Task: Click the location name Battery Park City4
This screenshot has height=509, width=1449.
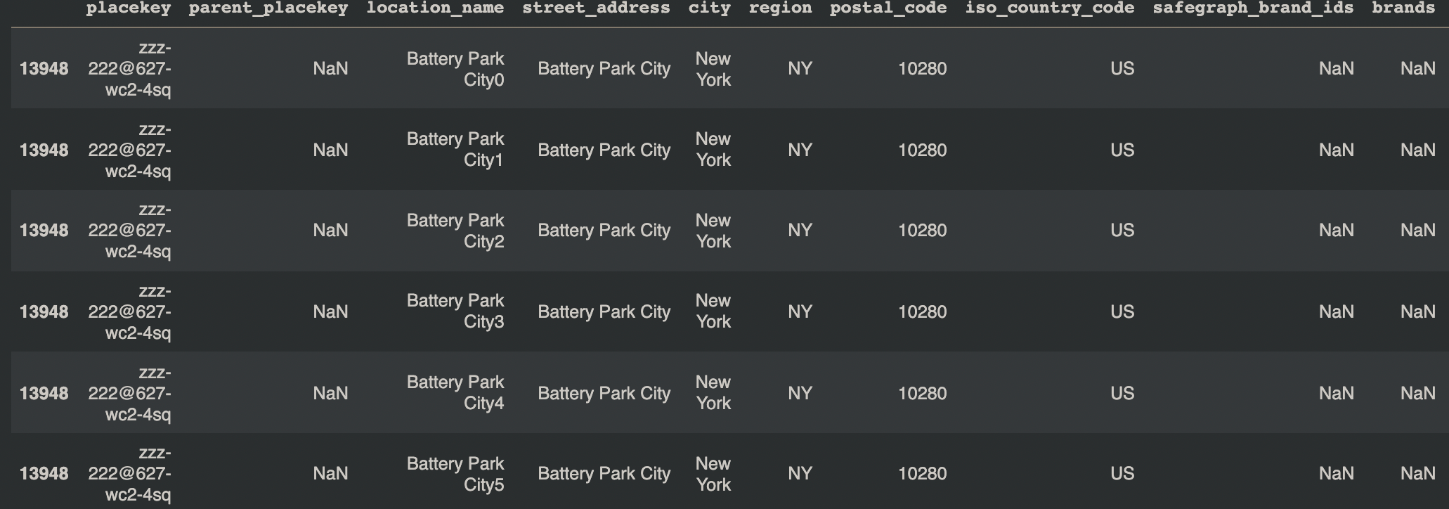Action: click(455, 393)
